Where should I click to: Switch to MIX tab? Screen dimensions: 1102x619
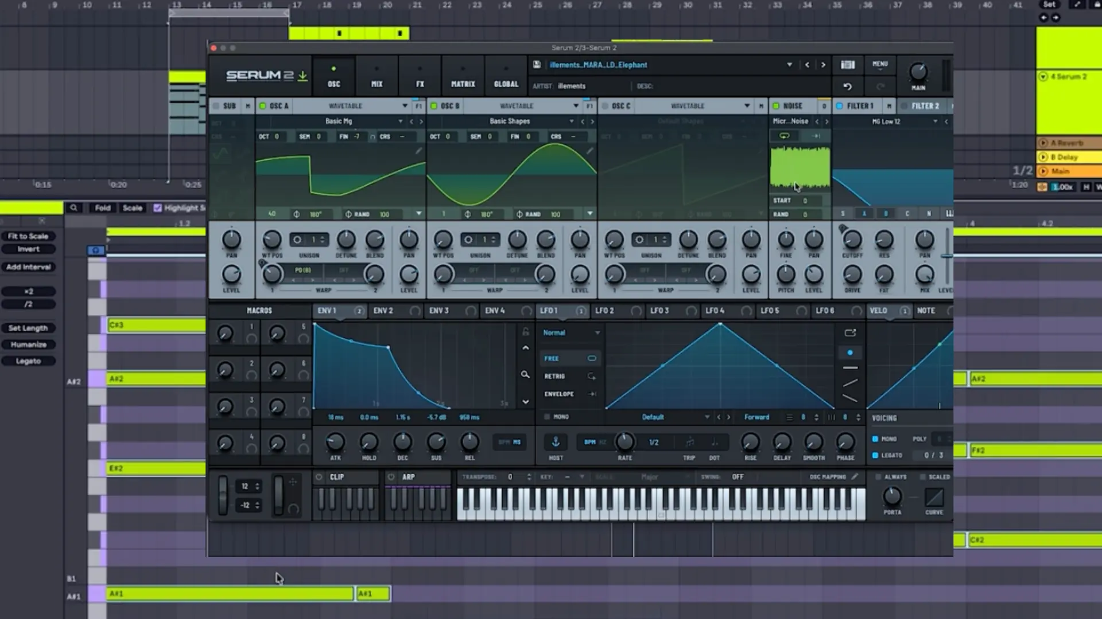(377, 77)
